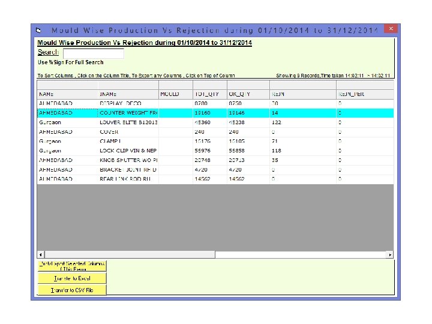Click the left arrow of the horizontal scrollbar
Viewport: 432px width, 324px height.
pos(41,254)
